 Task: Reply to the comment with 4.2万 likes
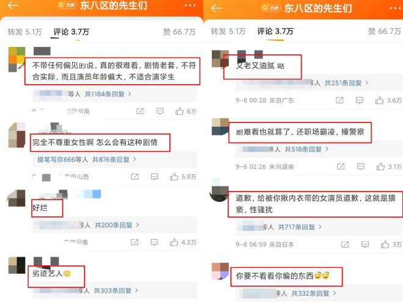(154, 242)
